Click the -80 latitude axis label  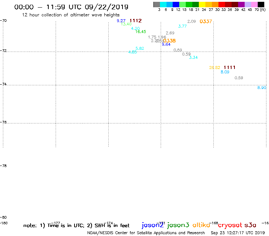(x=3, y=217)
